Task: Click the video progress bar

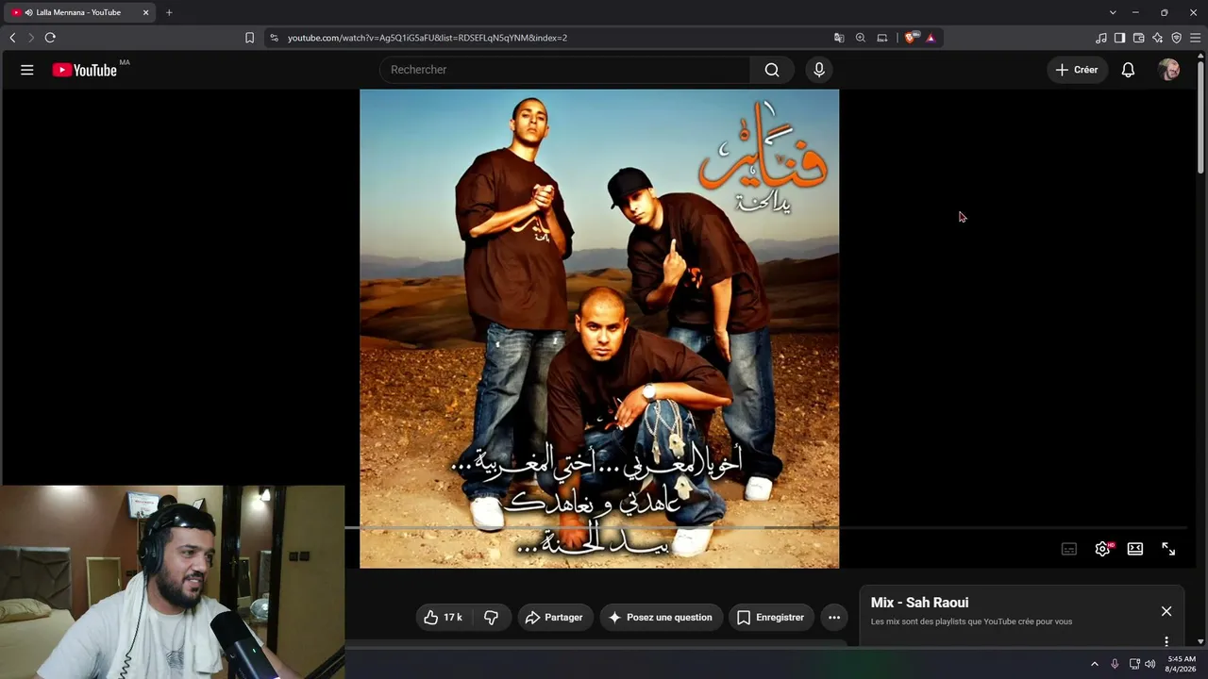Action: (x=765, y=528)
